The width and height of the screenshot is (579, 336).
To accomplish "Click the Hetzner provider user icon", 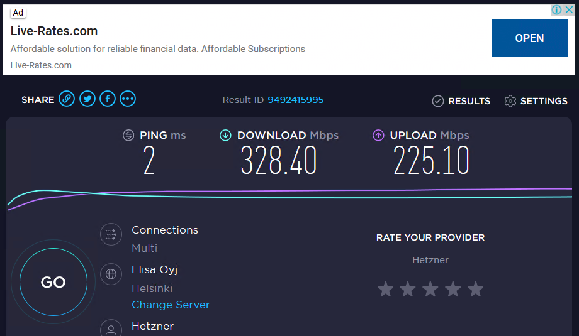I will coord(111,328).
